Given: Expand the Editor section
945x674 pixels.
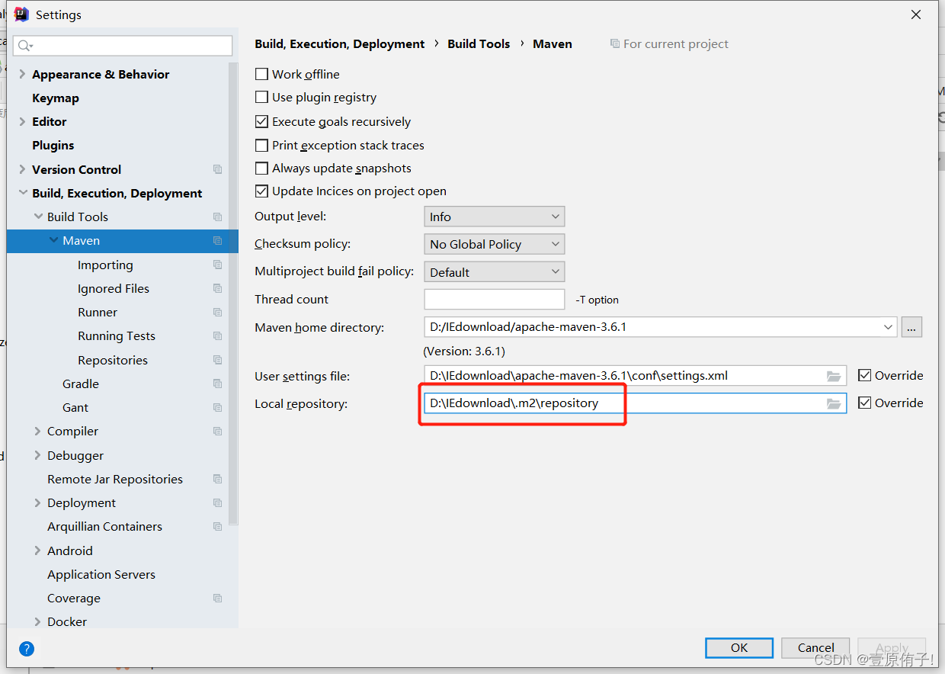Looking at the screenshot, I should (x=23, y=121).
